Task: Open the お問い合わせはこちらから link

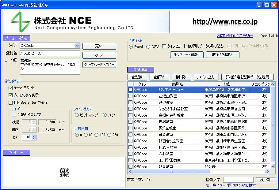Action: (235, 36)
